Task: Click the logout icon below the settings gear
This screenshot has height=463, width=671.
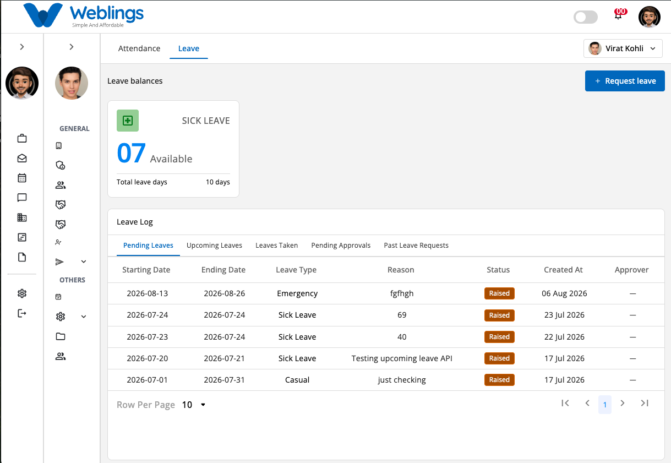Action: [x=22, y=313]
